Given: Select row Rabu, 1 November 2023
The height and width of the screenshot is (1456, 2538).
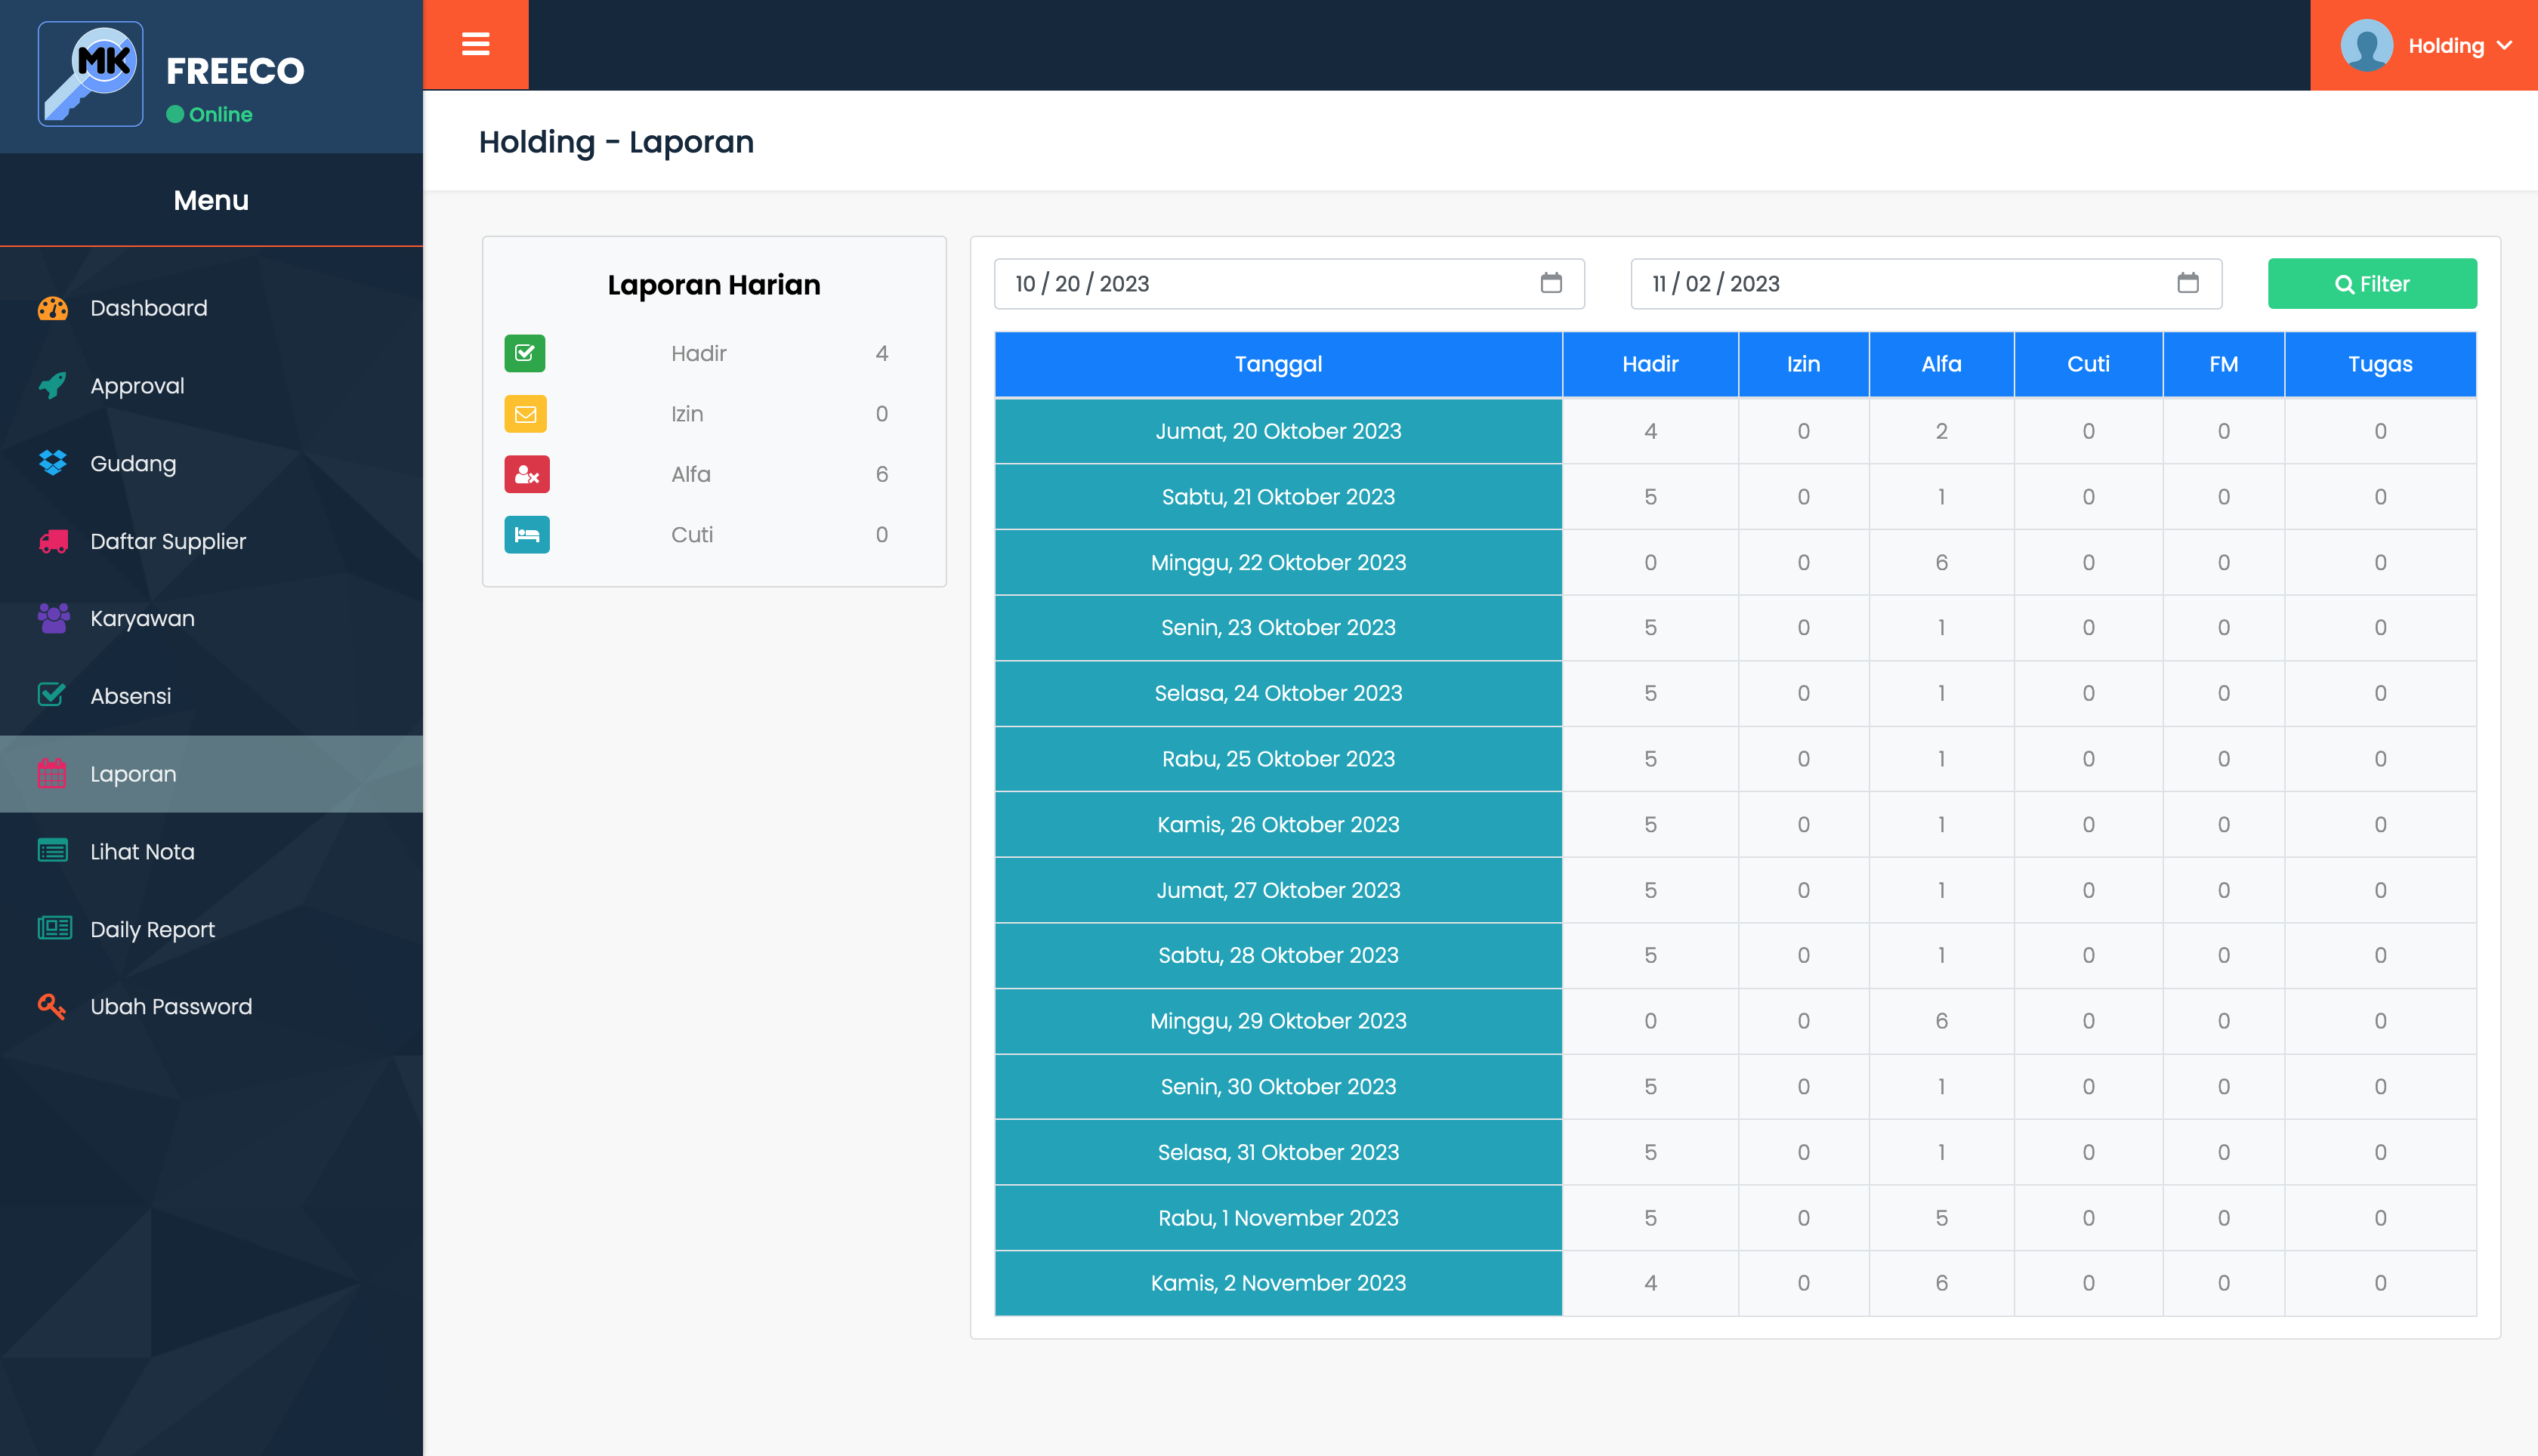Looking at the screenshot, I should [x=1735, y=1218].
